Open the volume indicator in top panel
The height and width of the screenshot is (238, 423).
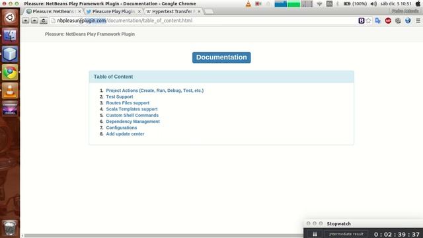pyautogui.click(x=373, y=4)
